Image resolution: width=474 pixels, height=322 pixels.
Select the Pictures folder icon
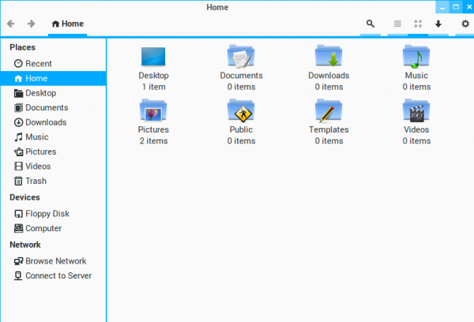tap(153, 110)
